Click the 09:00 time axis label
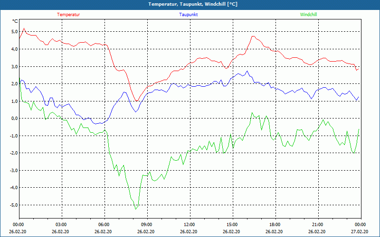380x237 pixels. (x=146, y=225)
